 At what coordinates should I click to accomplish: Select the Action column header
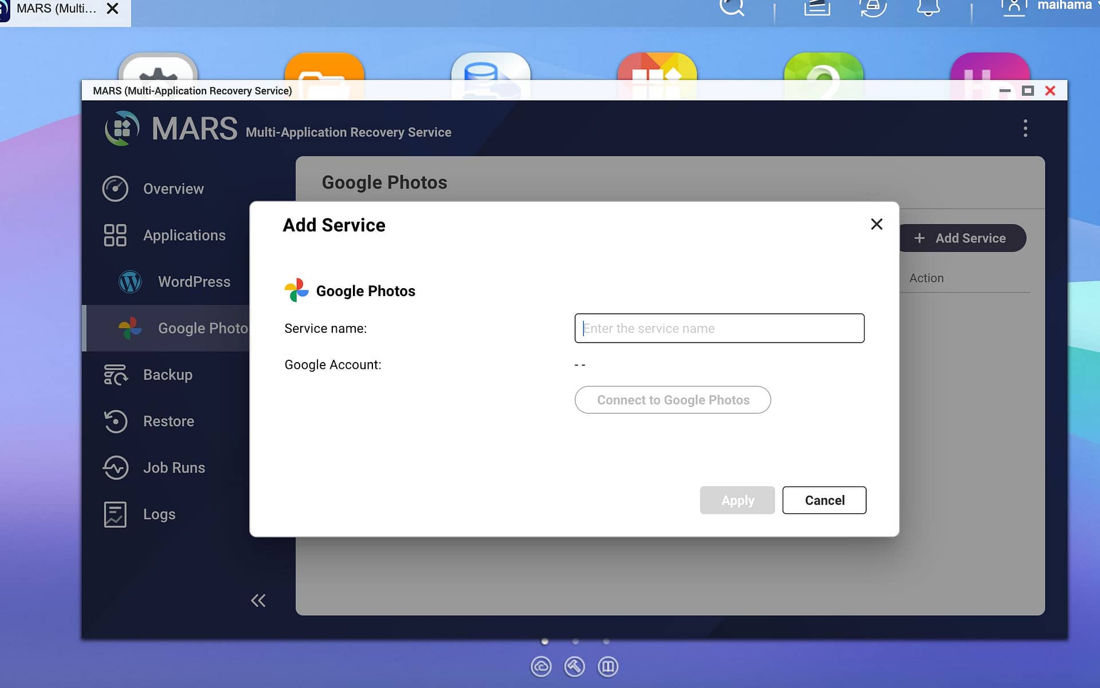[x=926, y=278]
